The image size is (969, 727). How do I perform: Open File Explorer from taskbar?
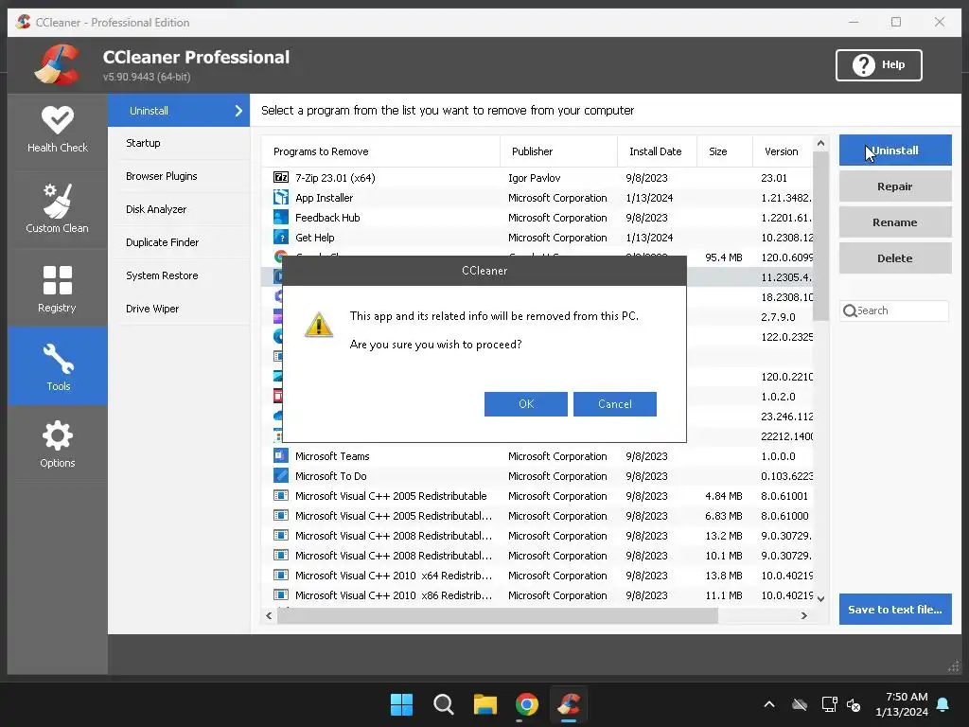(x=485, y=704)
